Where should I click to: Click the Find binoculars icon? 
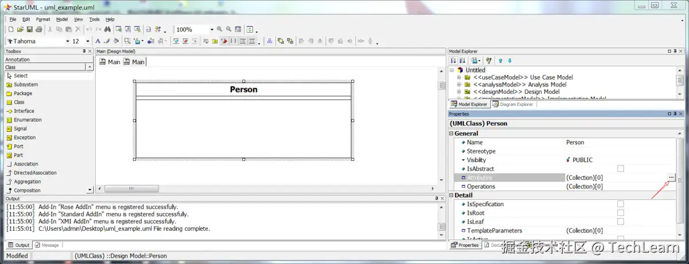click(107, 30)
